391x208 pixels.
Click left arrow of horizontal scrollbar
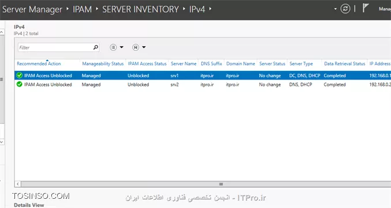pyautogui.click(x=18, y=184)
